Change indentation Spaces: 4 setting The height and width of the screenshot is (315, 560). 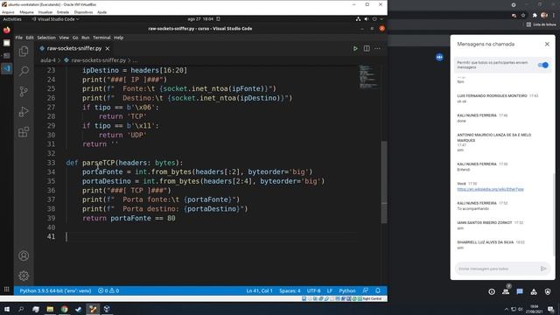[x=290, y=290]
